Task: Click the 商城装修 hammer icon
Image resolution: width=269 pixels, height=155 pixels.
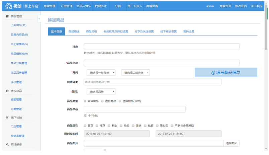Action: 7,144
